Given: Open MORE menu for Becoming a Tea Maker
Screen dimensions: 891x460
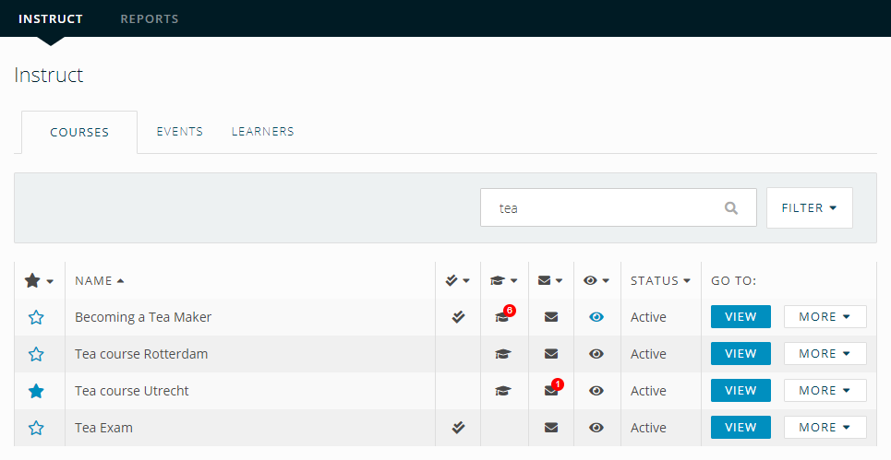Looking at the screenshot, I should click(x=825, y=317).
